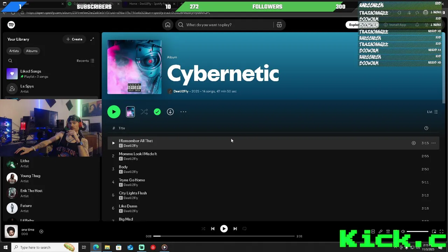This screenshot has height=252, width=448.
Task: Adjust the volume slider
Action: [x=418, y=231]
